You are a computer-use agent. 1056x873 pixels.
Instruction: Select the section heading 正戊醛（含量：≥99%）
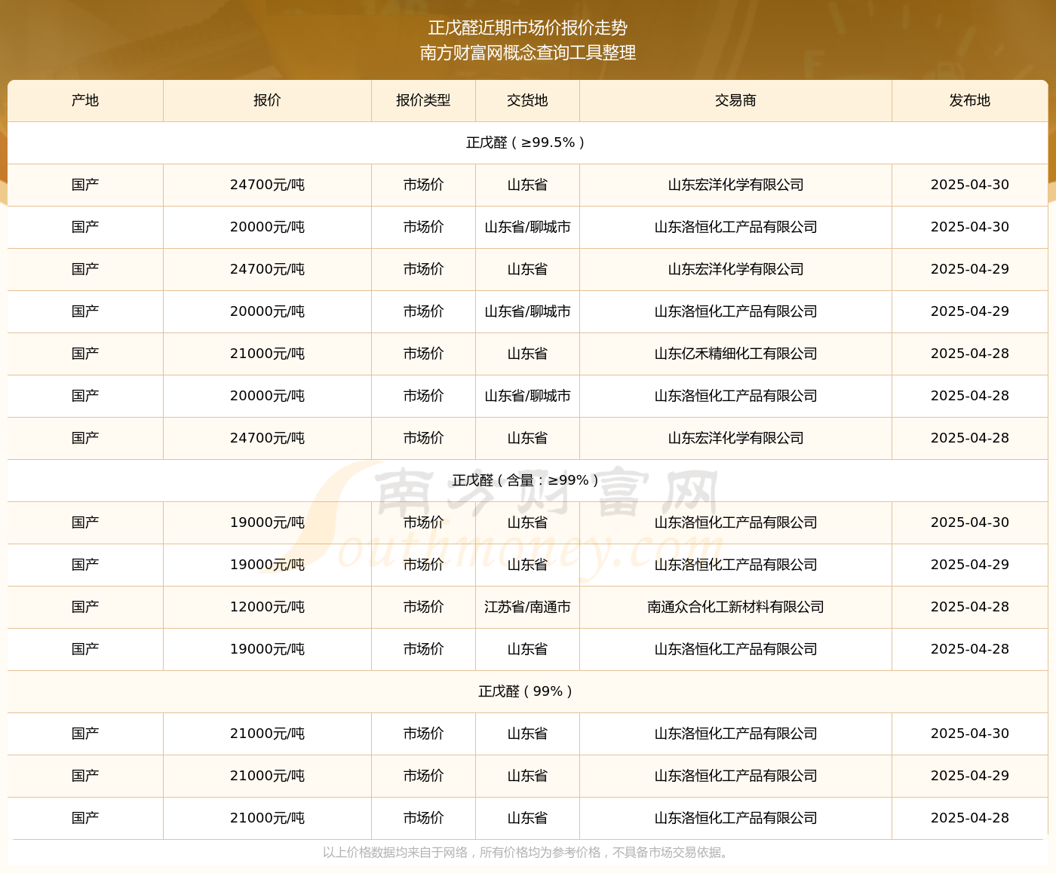tap(527, 480)
